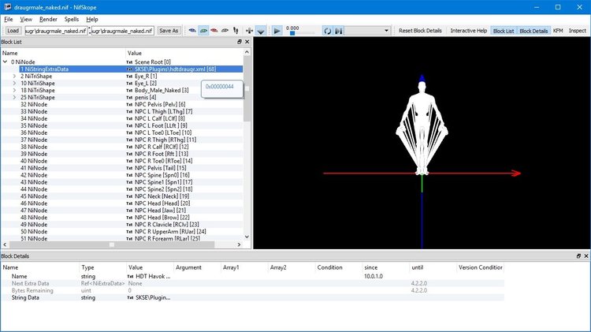
Task: Toggle the green Front view icon
Action: pos(203,31)
